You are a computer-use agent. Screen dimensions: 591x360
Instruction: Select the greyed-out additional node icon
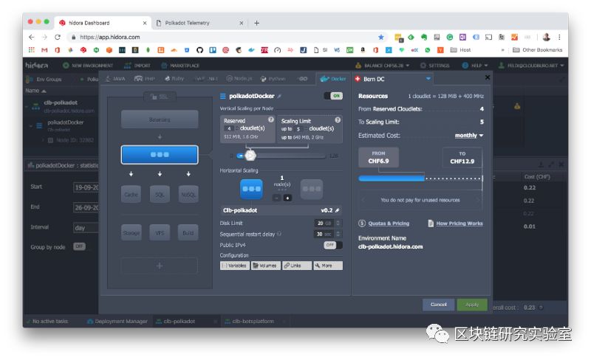[311, 189]
